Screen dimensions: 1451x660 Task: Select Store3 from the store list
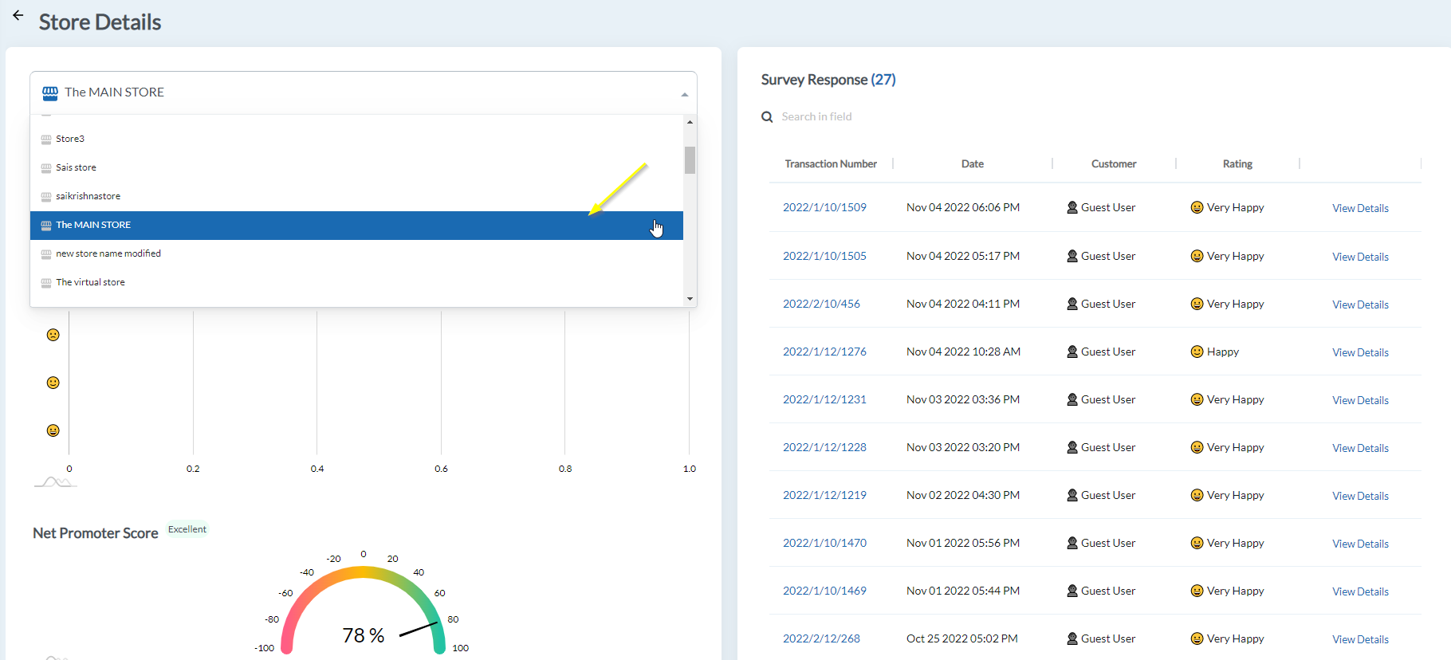(70, 139)
